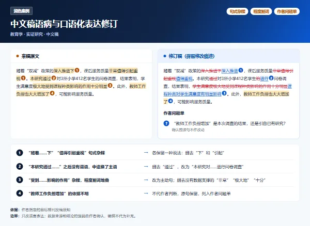Click orange marker 2 after 本研究通过
Screen dimensions: 310x226
[54, 78]
